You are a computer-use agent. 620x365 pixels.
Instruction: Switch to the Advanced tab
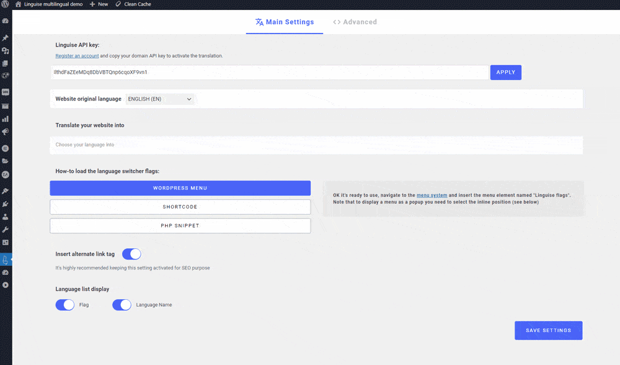pyautogui.click(x=355, y=22)
